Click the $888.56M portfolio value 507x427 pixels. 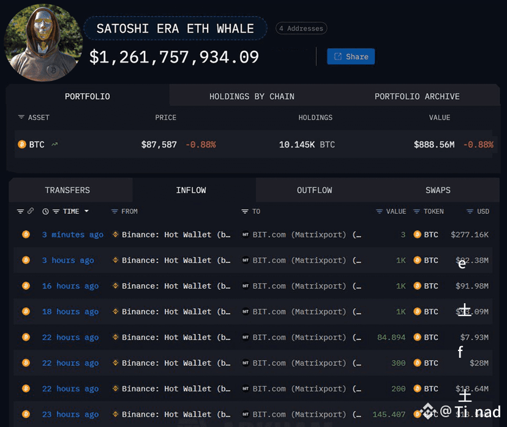click(434, 145)
